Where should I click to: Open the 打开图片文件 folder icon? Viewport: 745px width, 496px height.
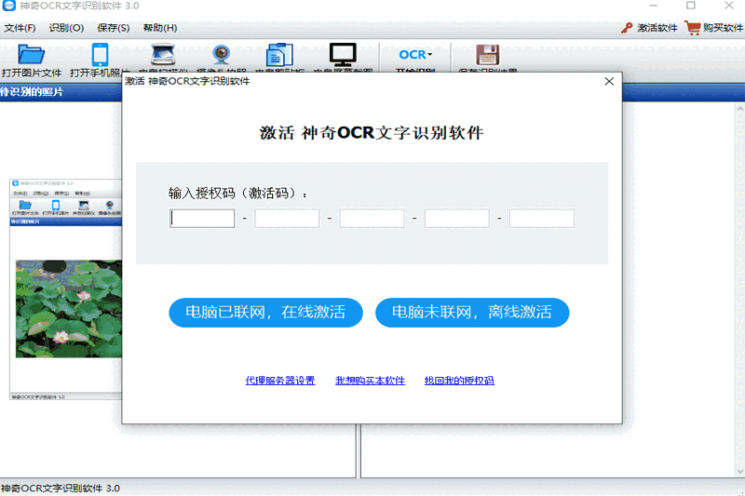point(32,55)
